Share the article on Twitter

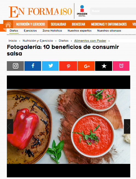(x=50, y=66)
